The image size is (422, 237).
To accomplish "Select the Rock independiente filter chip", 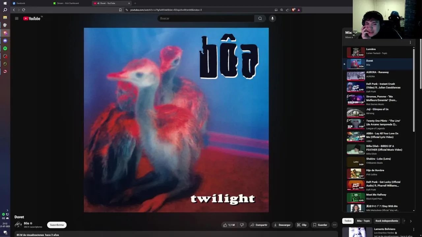I will 387,221.
